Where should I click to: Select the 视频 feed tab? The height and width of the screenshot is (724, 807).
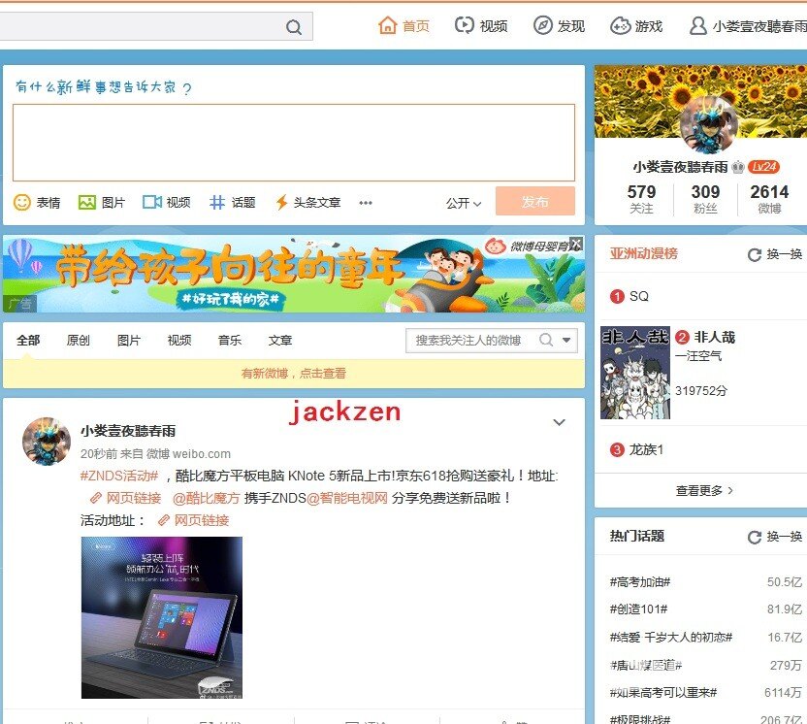tap(179, 341)
